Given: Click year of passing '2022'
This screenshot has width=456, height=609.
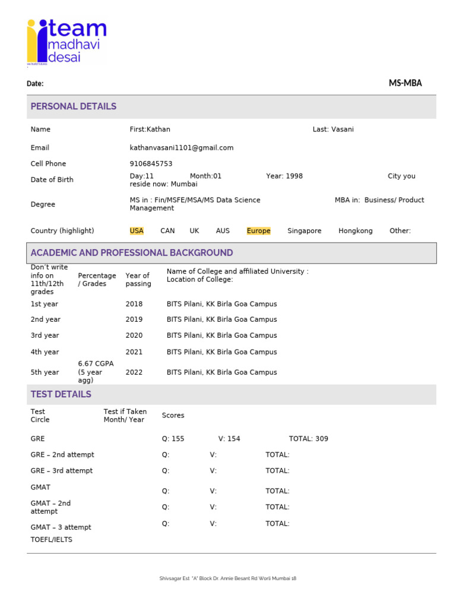Looking at the screenshot, I should [x=134, y=372].
